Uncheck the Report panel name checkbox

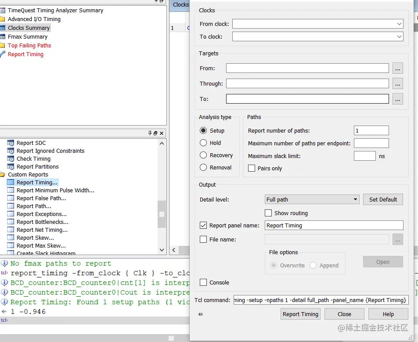click(203, 225)
